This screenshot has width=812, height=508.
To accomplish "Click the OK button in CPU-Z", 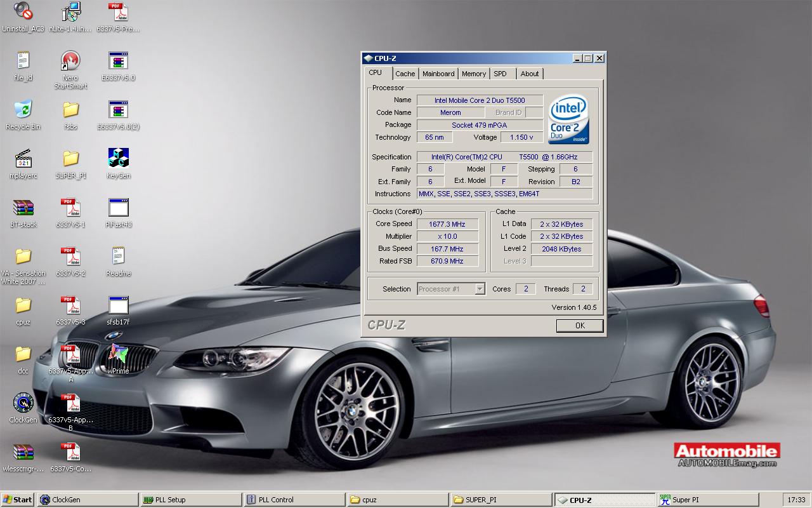I will point(580,325).
